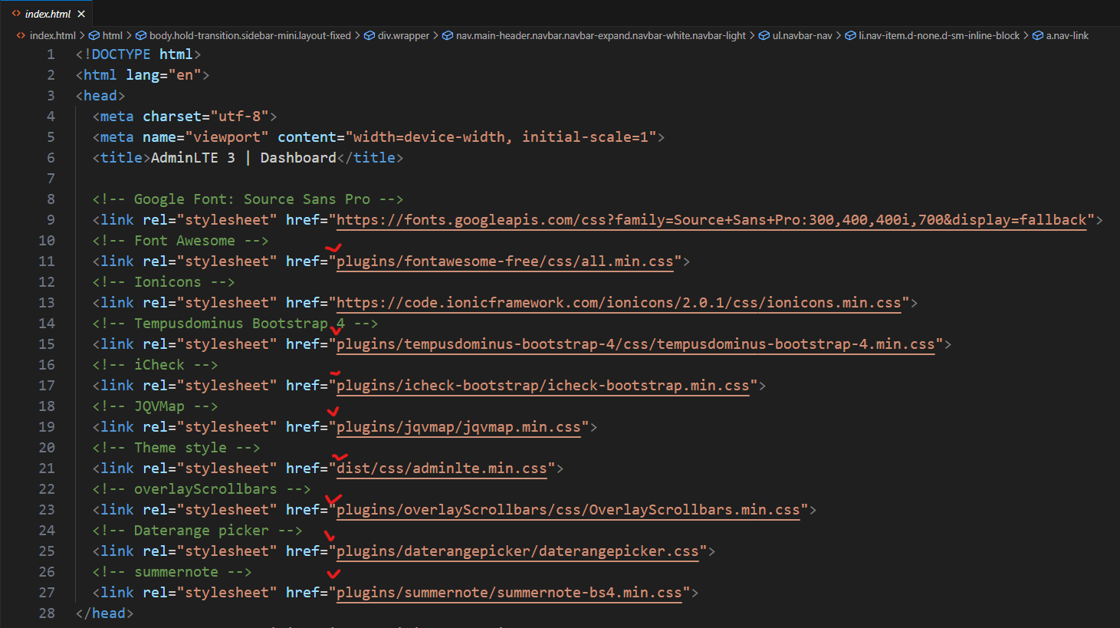
Task: Open the icheck-bootstrap.min.css path
Action: click(x=543, y=386)
